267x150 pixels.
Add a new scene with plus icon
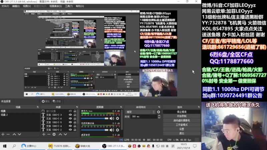[3, 134]
